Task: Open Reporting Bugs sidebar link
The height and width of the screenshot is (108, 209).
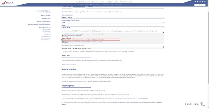Action: (x=46, y=19)
